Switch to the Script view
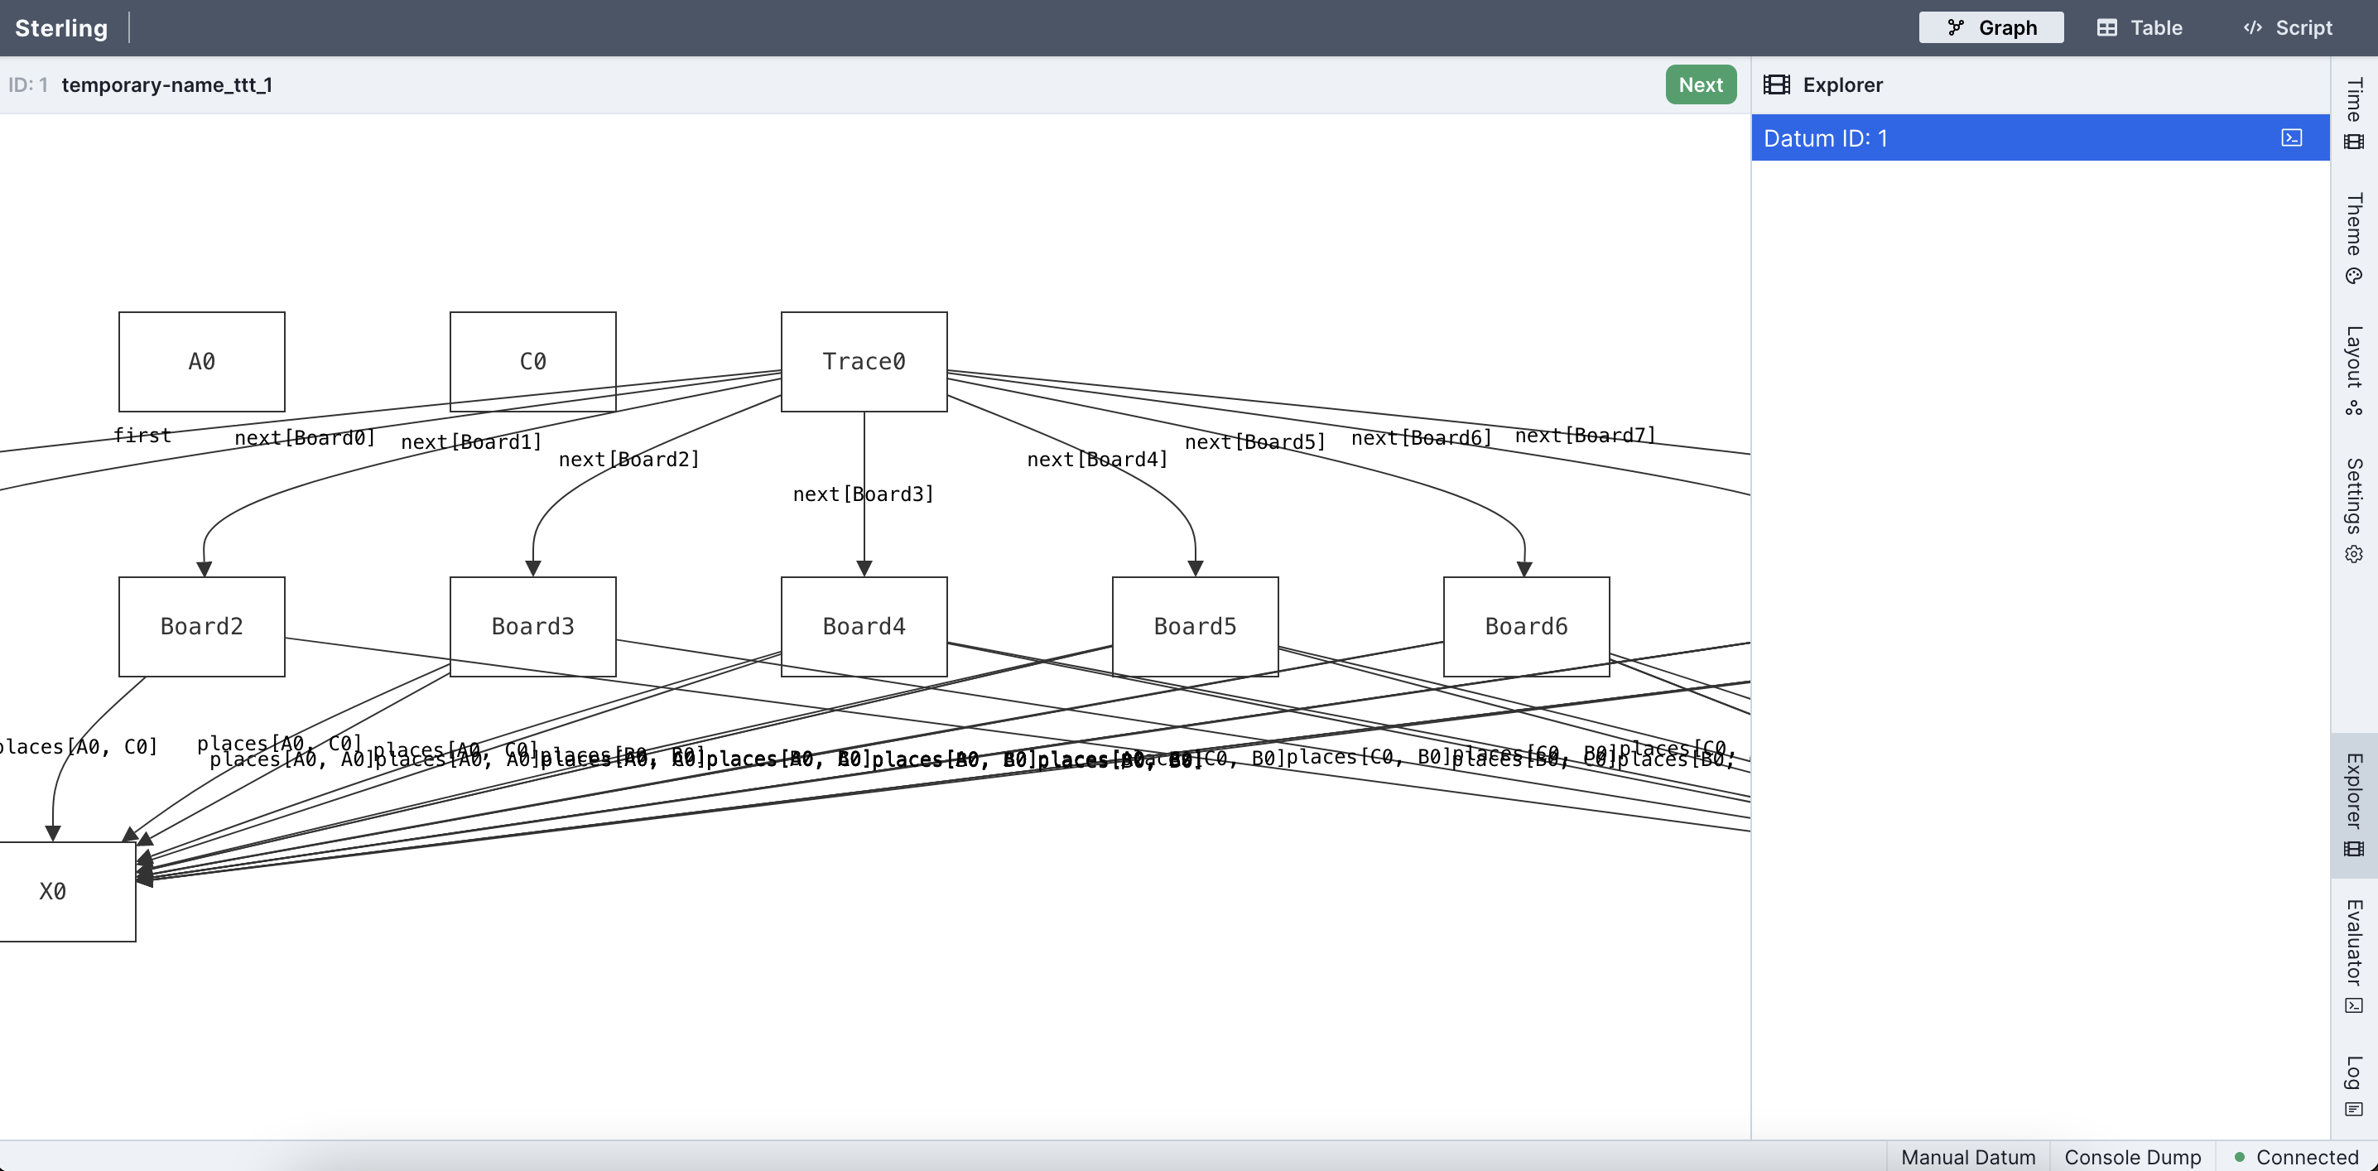 coord(2289,27)
